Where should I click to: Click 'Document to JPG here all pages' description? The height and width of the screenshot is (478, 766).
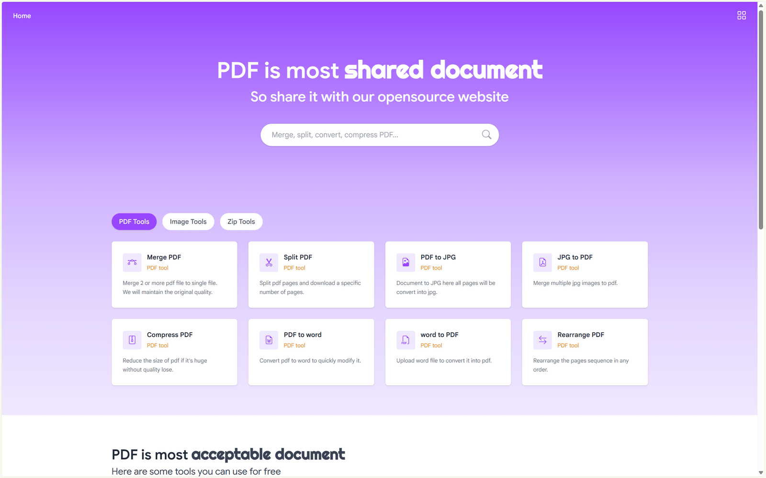[446, 287]
